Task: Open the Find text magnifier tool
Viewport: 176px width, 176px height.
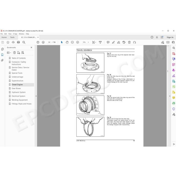Action: click(x=24, y=42)
